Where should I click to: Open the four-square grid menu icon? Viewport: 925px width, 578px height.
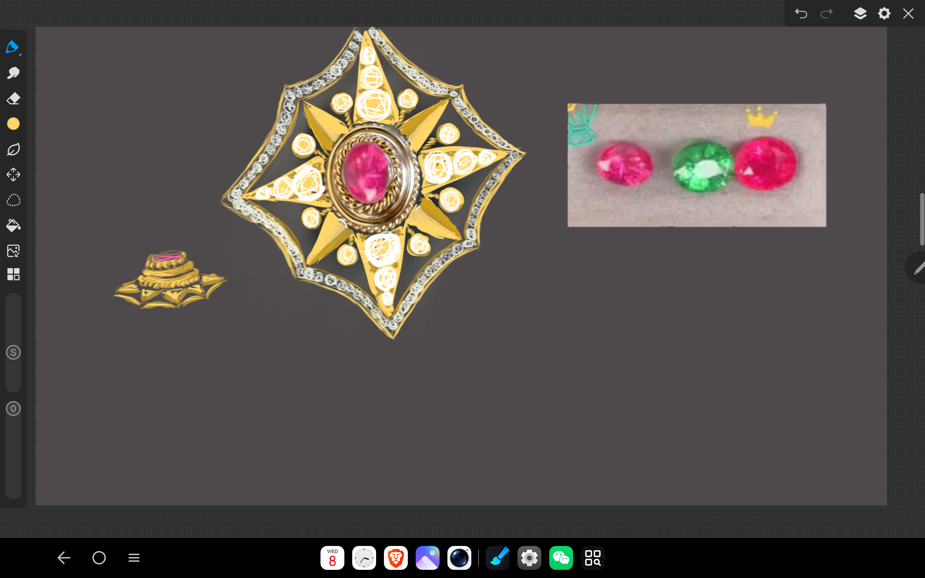point(13,274)
